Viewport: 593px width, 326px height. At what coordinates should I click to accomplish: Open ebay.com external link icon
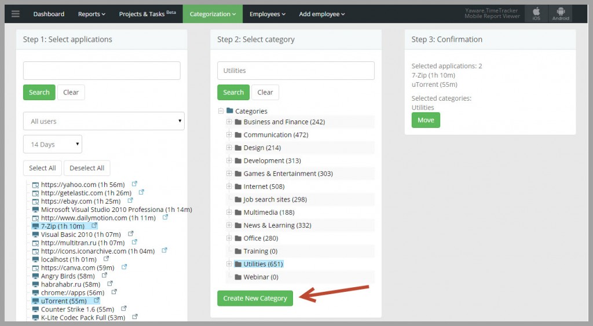tap(130, 200)
